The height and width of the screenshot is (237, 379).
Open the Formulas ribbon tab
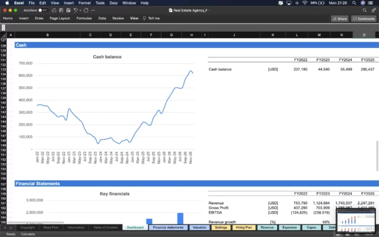pos(84,18)
